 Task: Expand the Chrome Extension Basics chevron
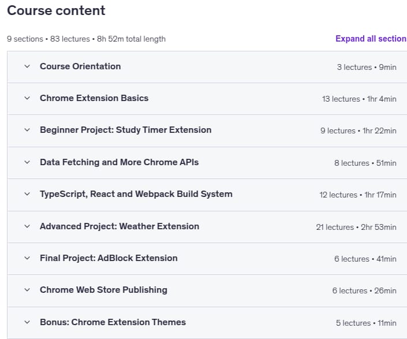pyautogui.click(x=27, y=98)
